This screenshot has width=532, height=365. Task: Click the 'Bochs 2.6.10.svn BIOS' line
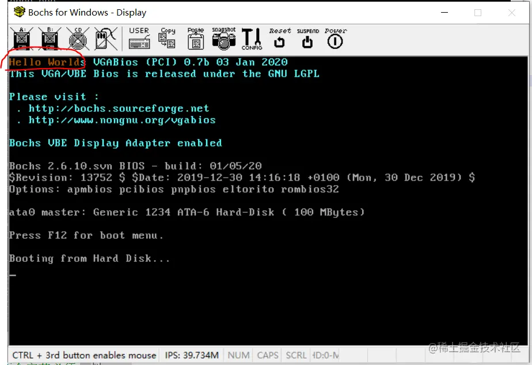coord(135,166)
